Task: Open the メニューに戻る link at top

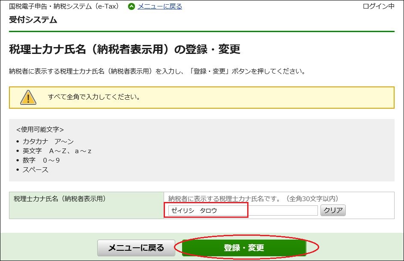Action: [x=159, y=6]
